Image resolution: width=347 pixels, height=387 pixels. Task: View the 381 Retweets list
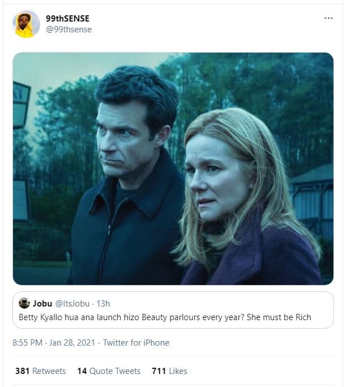coord(40,371)
